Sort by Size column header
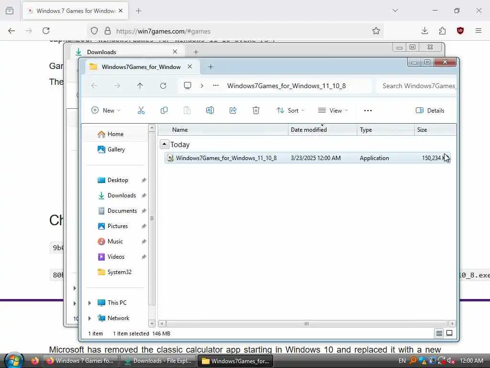 (435, 129)
